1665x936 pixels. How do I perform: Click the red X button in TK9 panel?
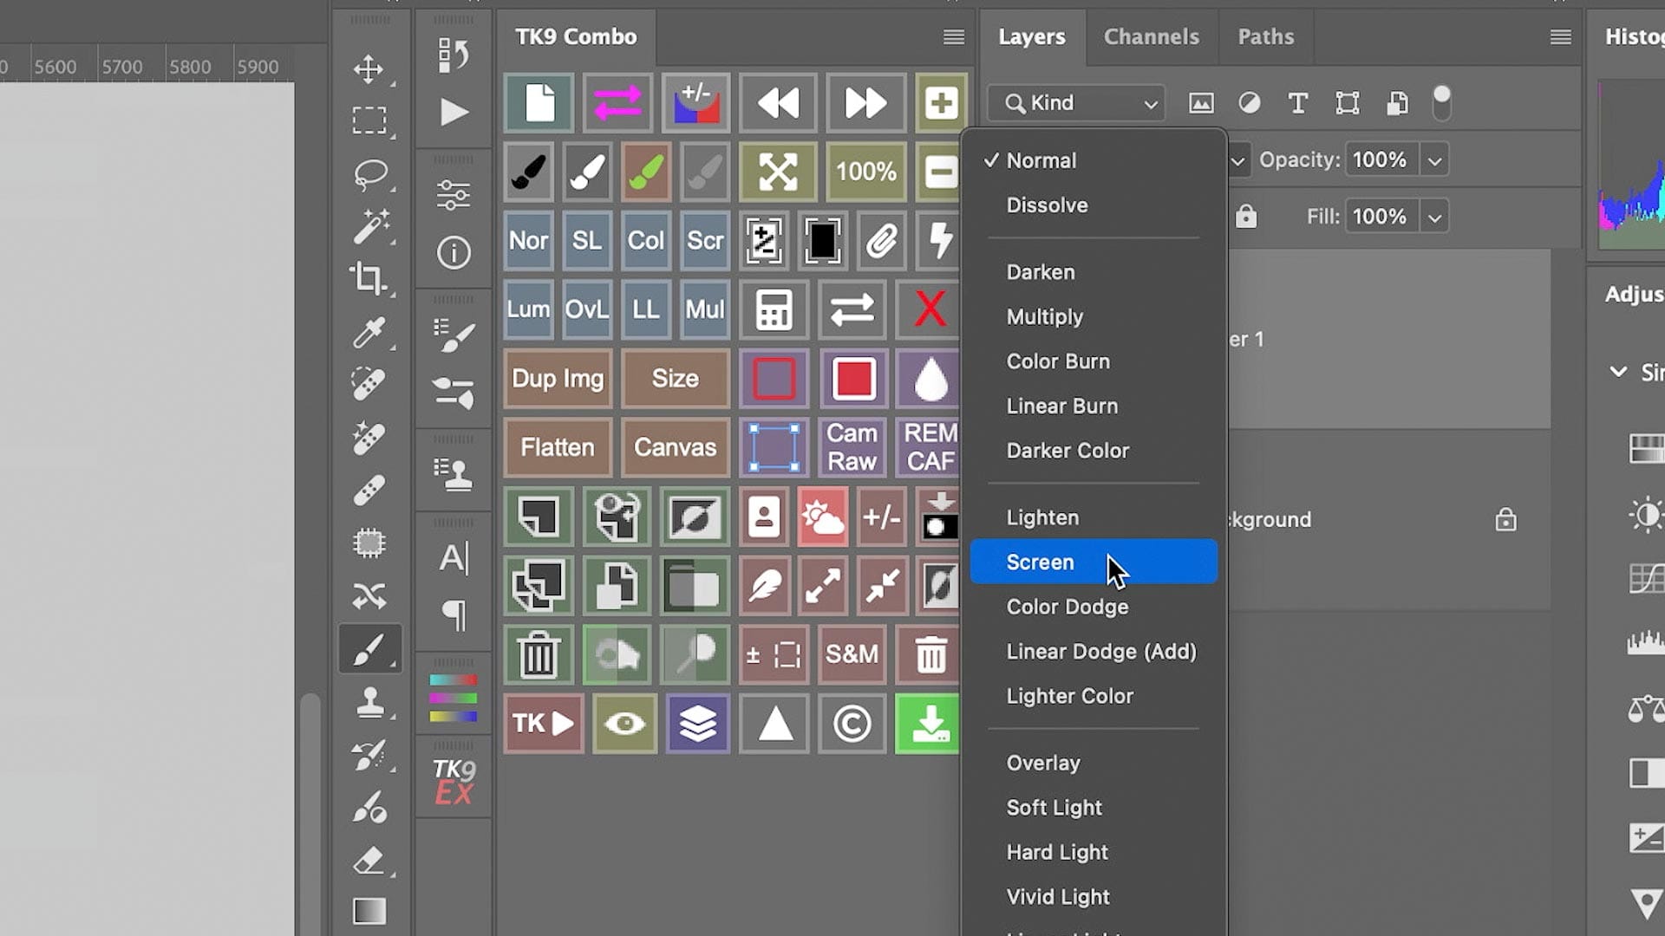(x=930, y=309)
